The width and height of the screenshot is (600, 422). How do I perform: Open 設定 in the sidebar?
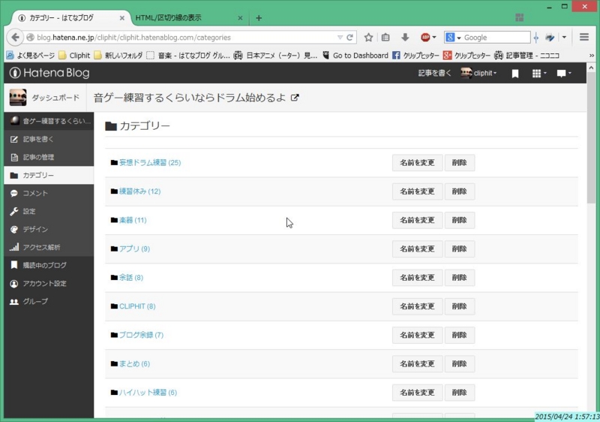click(x=49, y=211)
